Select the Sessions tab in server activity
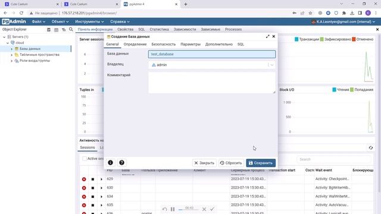Viewport: 381px width, 214px height. click(88, 147)
